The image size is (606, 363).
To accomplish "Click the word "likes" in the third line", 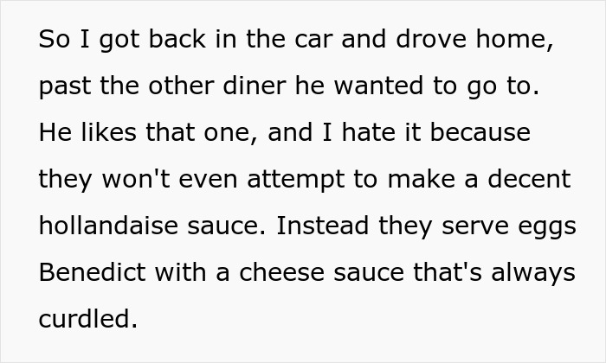I will pos(108,132).
